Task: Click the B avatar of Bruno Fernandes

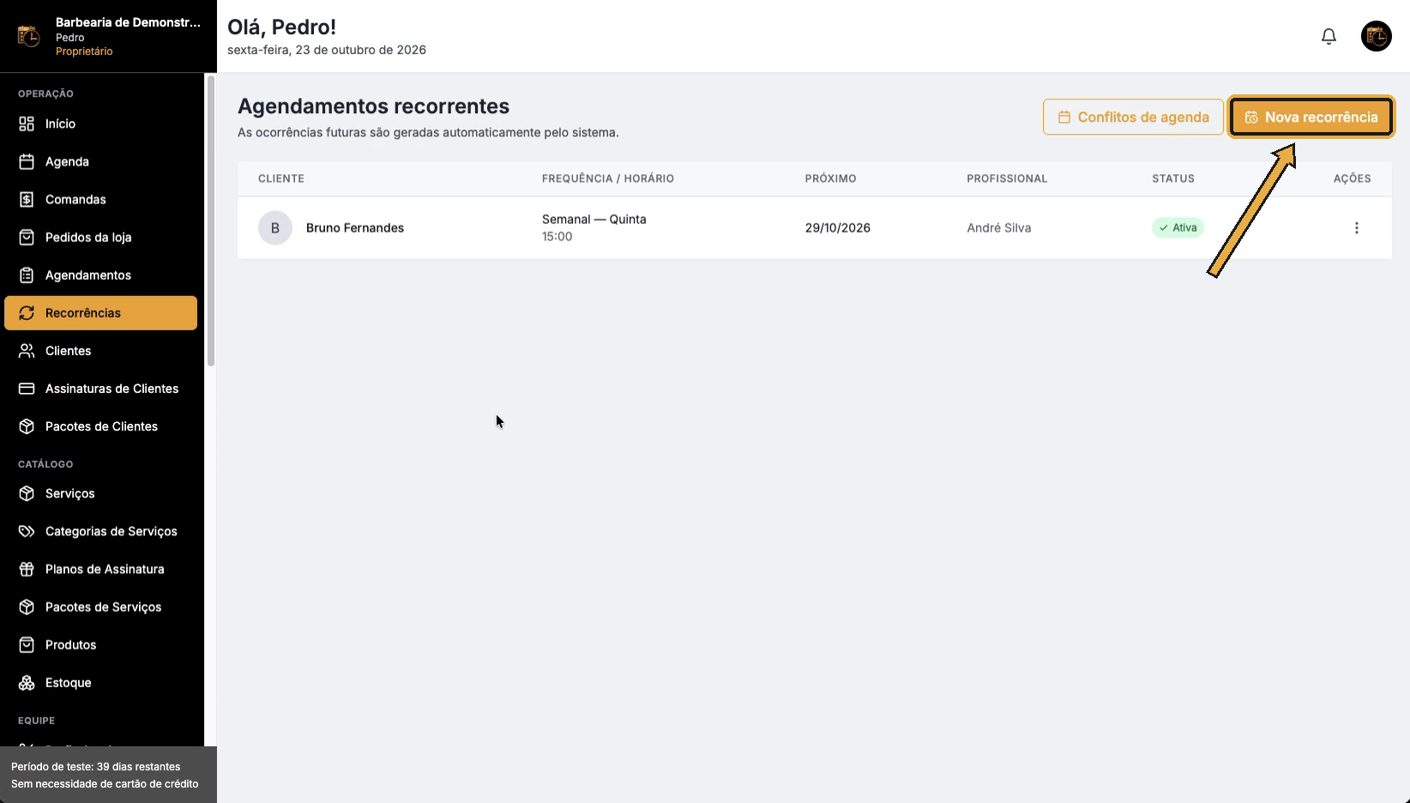Action: [x=275, y=227]
